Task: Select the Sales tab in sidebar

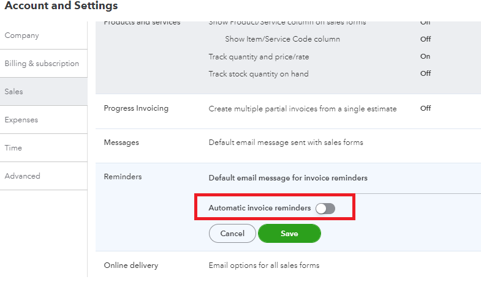Action: (14, 92)
